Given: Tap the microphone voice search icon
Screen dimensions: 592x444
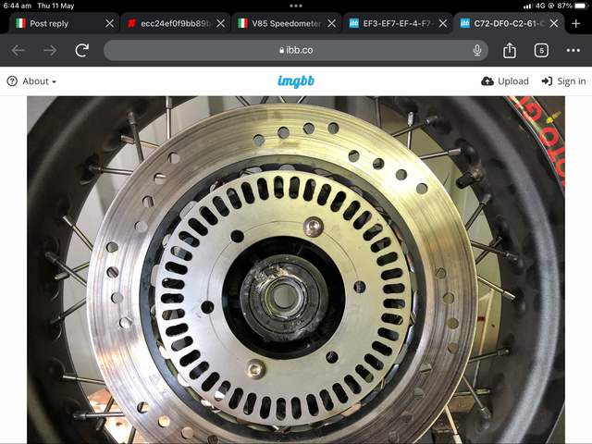Looking at the screenshot, I should [x=477, y=50].
